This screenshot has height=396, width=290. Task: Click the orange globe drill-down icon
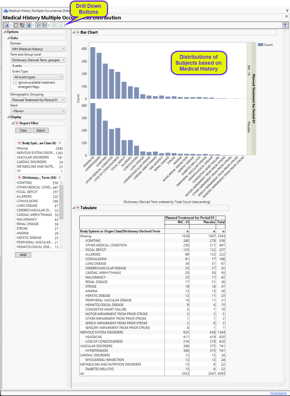[x=28, y=25]
